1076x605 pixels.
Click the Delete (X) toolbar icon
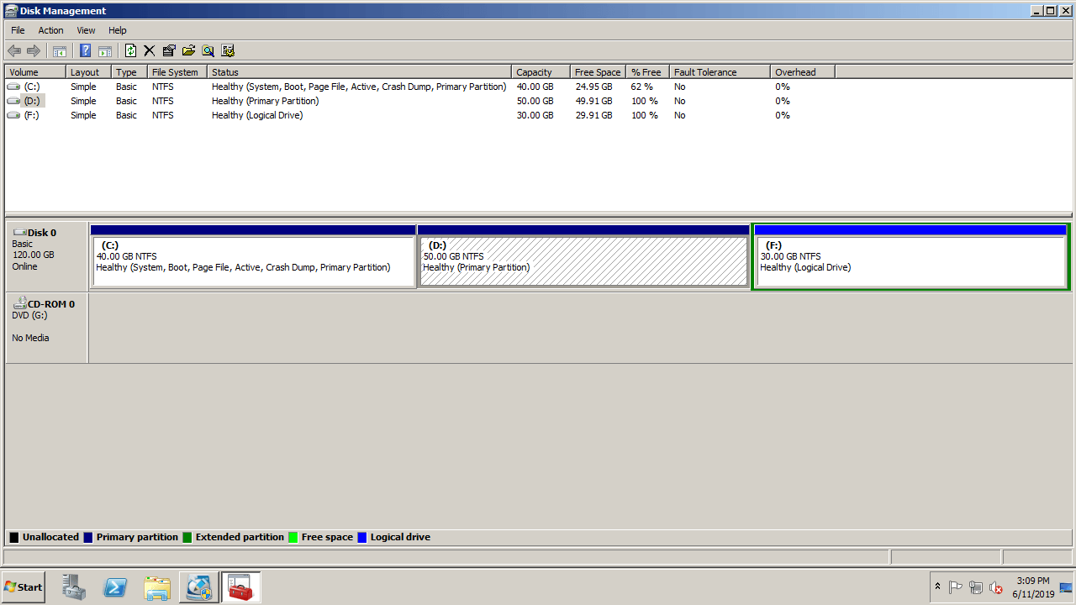[150, 51]
